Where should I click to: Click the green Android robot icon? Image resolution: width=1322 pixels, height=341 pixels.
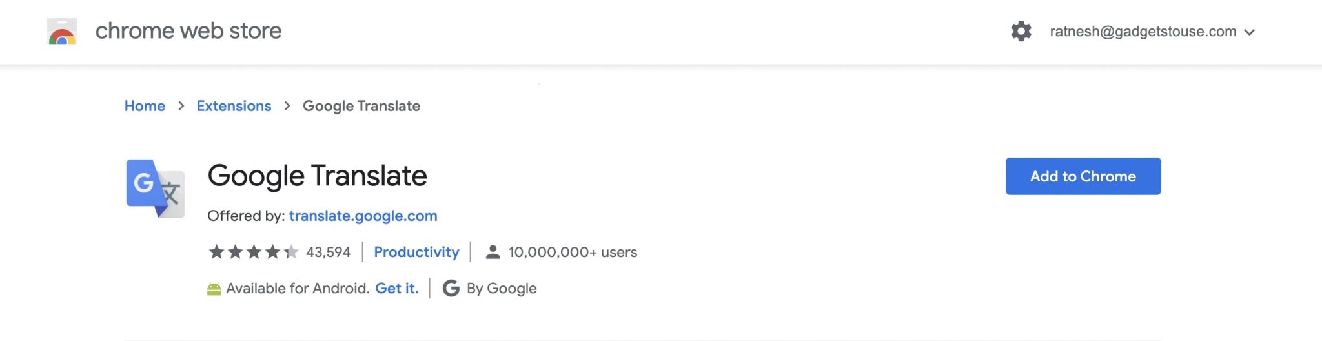214,289
